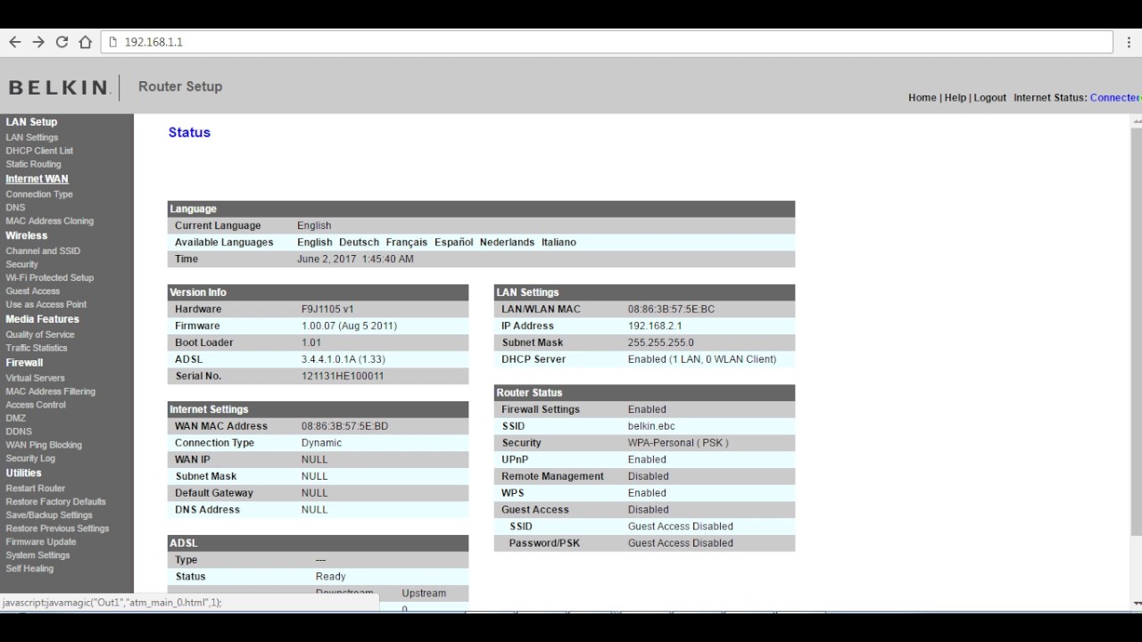Click the firmware version 1.00.07 value

tap(349, 326)
